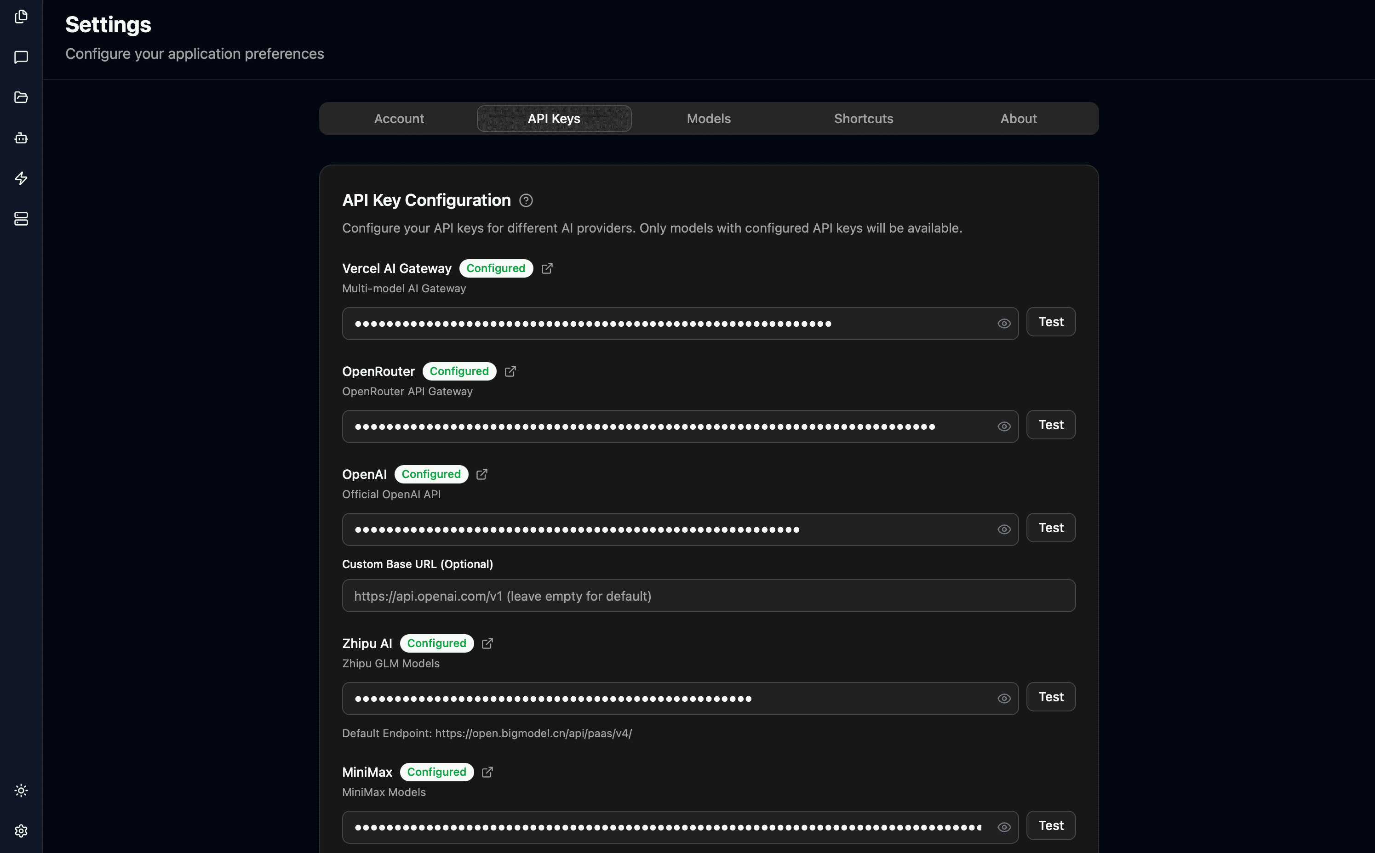
Task: Click the copy pages icon at sidebar top
Action: tap(21, 17)
